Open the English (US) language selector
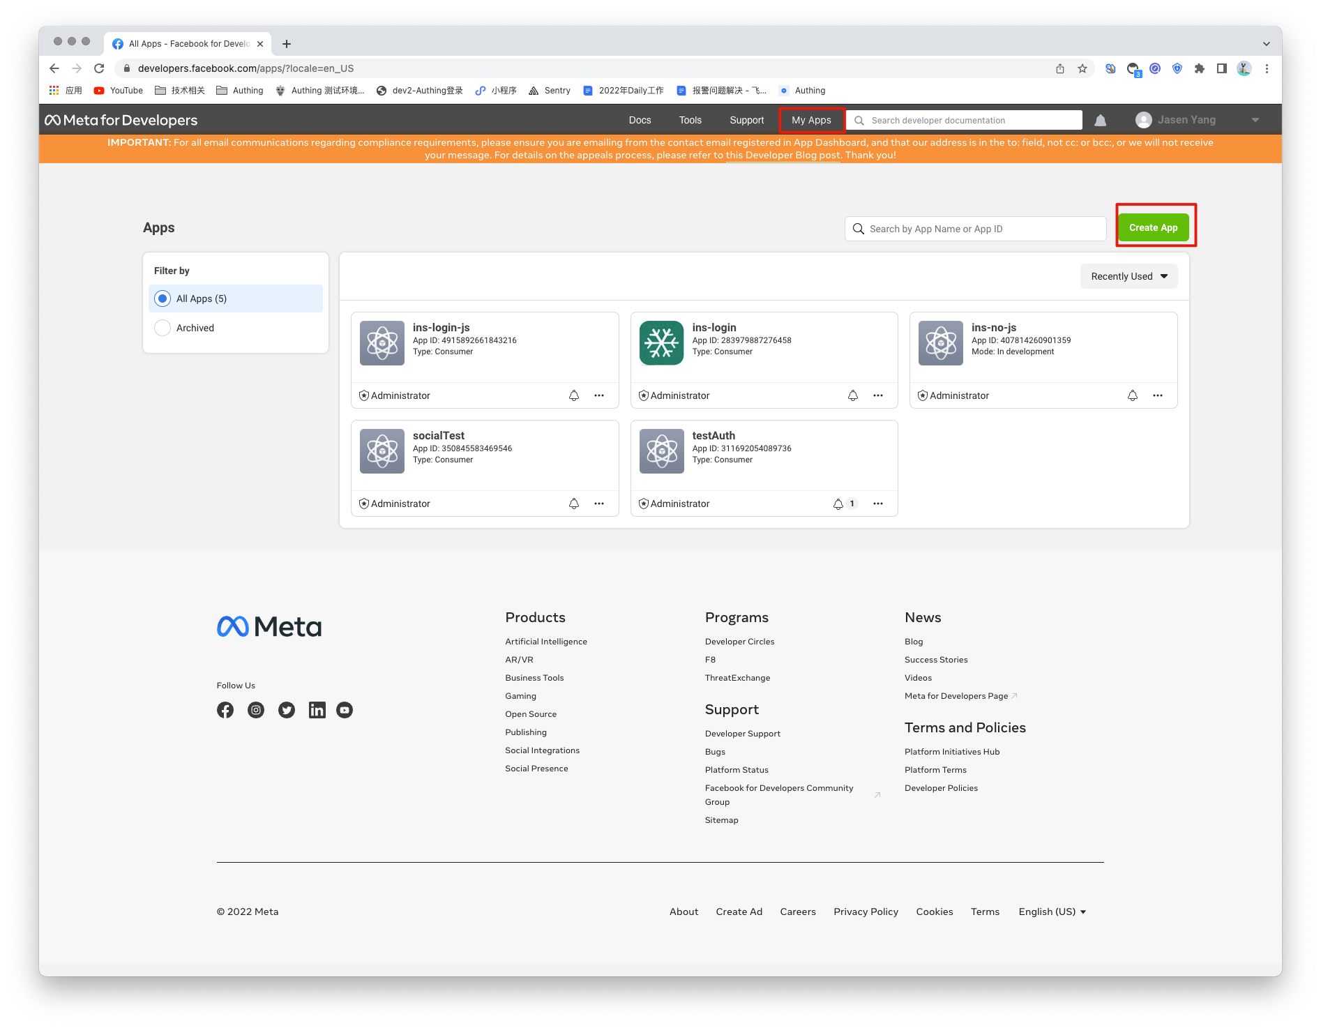This screenshot has height=1028, width=1321. point(1052,912)
